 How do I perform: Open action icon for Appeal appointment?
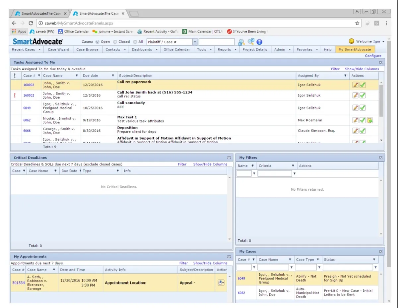(x=221, y=282)
